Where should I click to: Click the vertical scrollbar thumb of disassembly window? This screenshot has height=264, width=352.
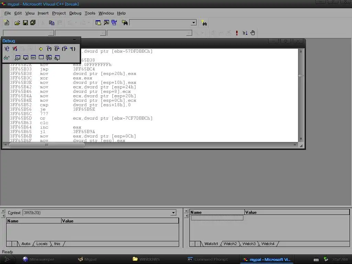point(301,76)
